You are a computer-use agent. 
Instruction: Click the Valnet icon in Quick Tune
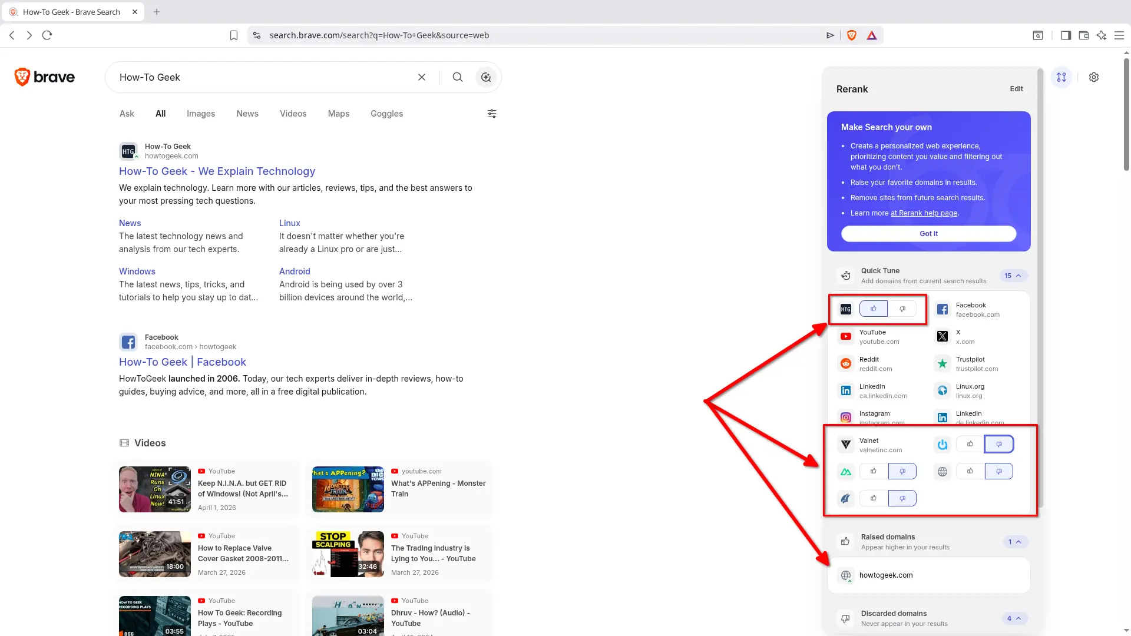(846, 445)
